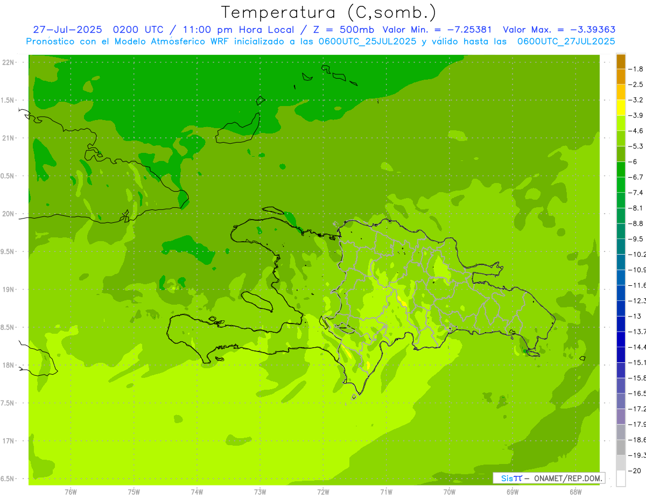Click the '22N' latitude label
Viewport: 646px width, 499px height.
[9, 62]
